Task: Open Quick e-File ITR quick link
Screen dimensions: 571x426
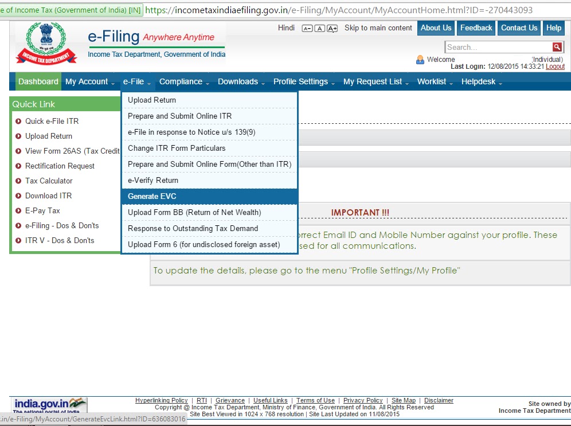Action: pos(52,121)
